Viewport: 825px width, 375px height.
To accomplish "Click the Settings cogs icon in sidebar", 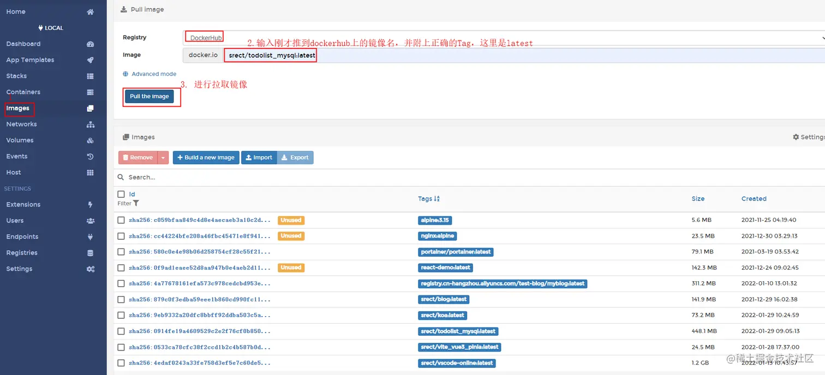I will (x=91, y=269).
